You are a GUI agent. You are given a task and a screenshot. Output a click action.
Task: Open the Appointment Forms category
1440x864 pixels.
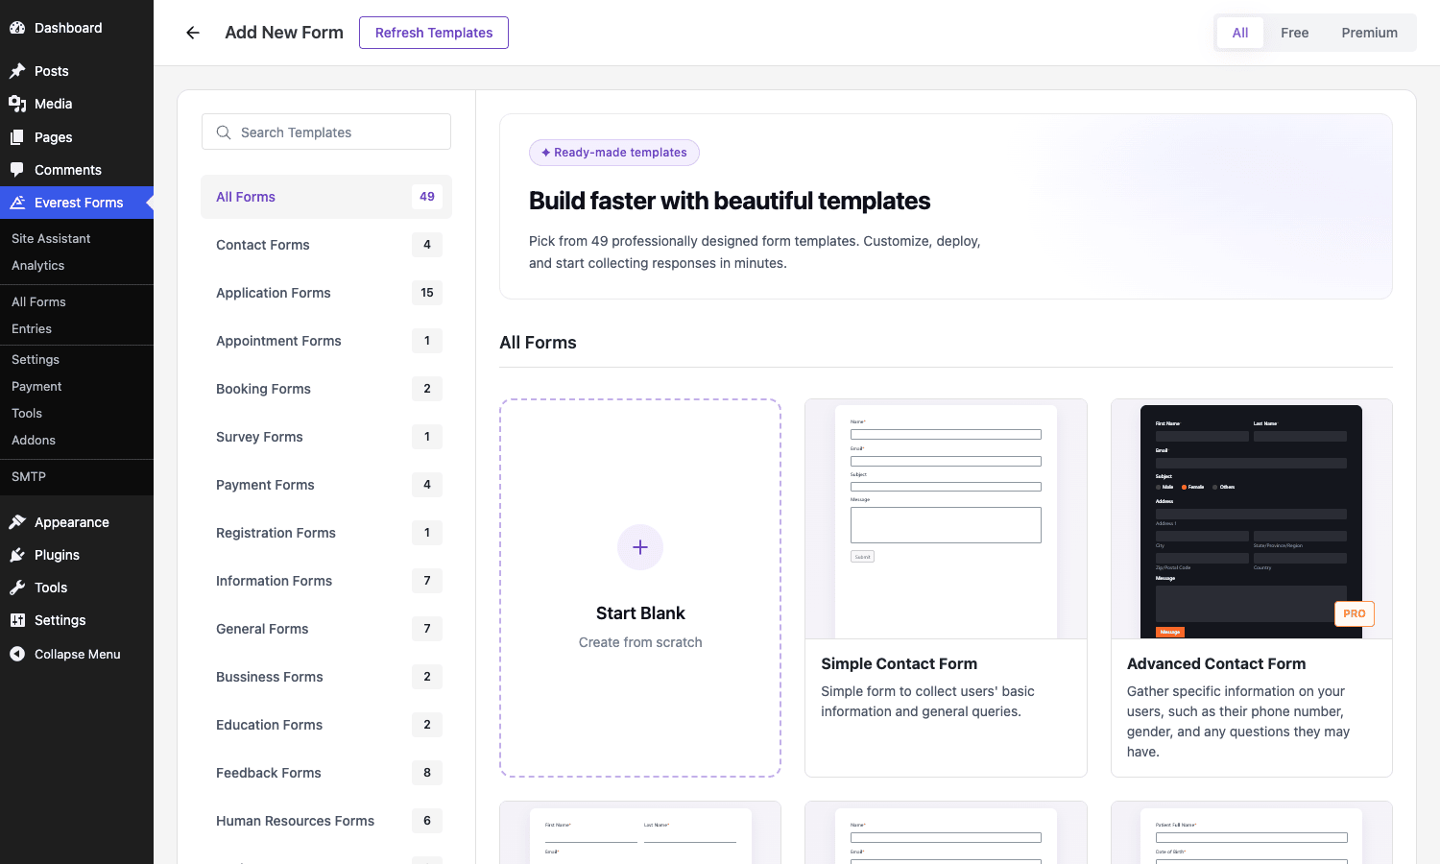click(x=326, y=341)
